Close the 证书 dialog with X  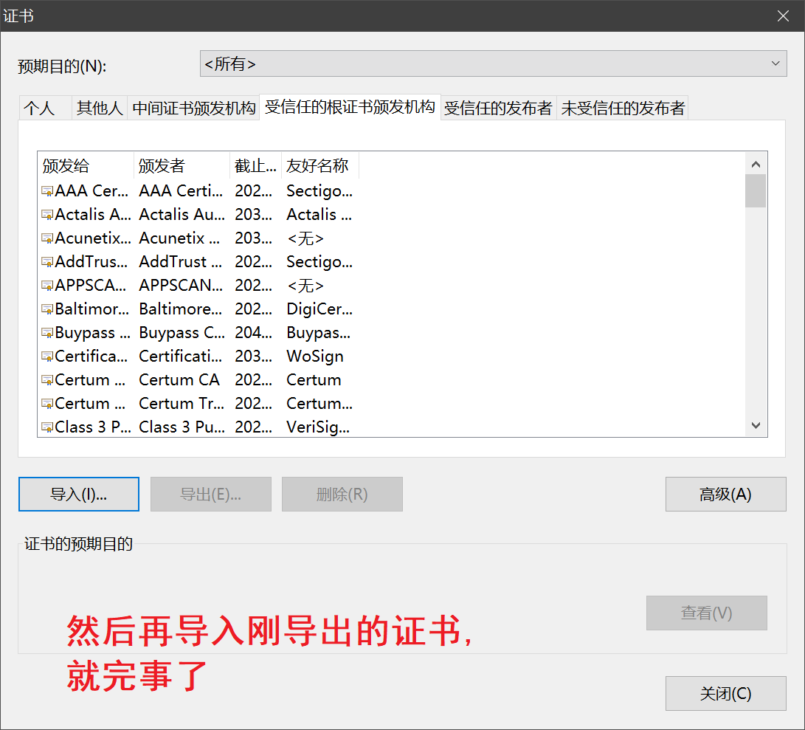(783, 16)
